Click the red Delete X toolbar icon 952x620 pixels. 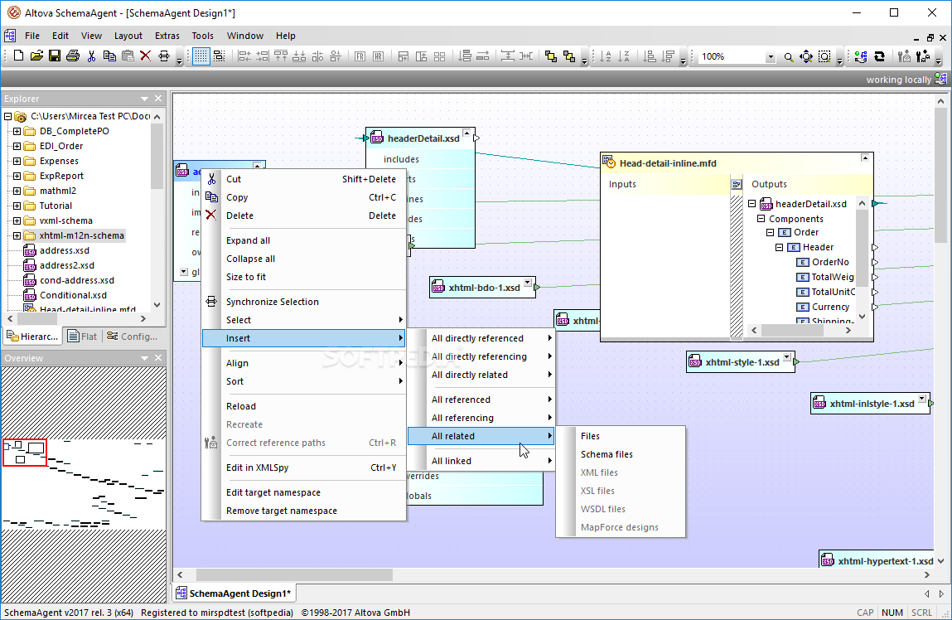[x=145, y=56]
